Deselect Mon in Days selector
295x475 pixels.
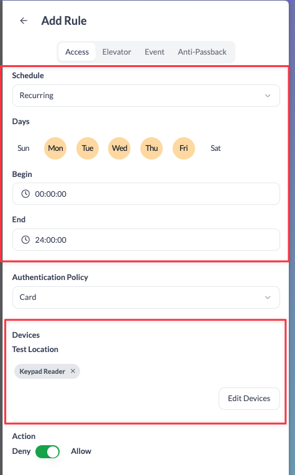[55, 148]
